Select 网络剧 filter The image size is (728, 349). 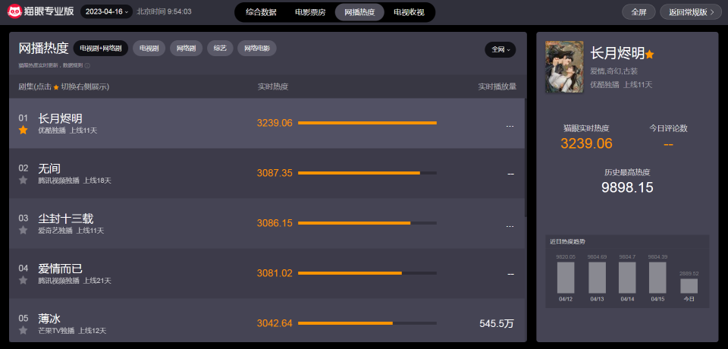coord(187,49)
